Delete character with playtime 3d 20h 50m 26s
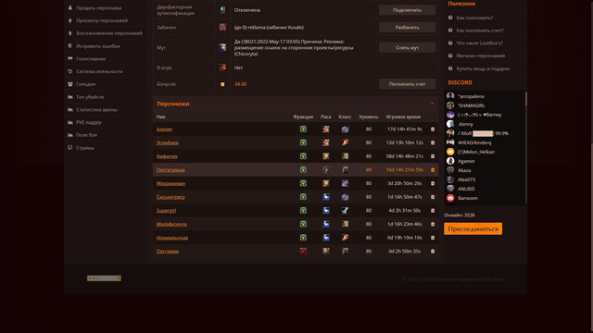The image size is (593, 333). (433, 183)
